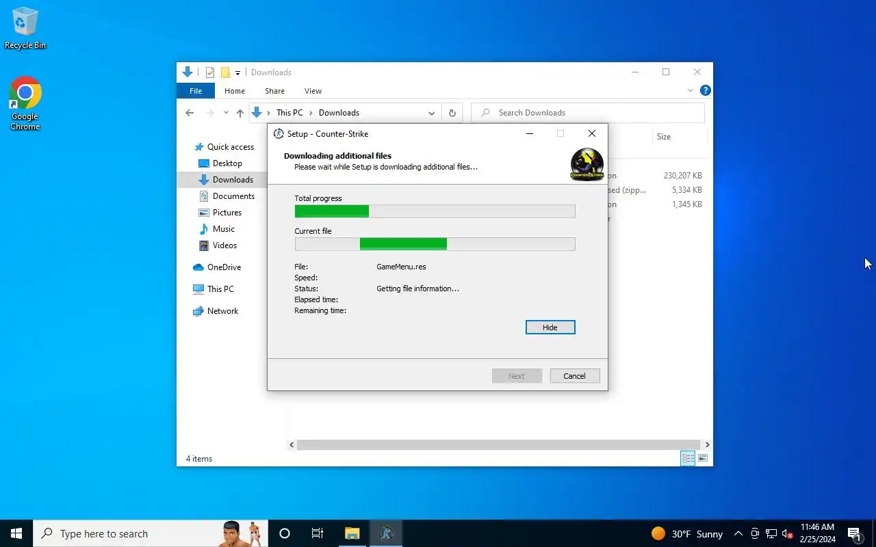Open the Windows Start menu

[16, 533]
